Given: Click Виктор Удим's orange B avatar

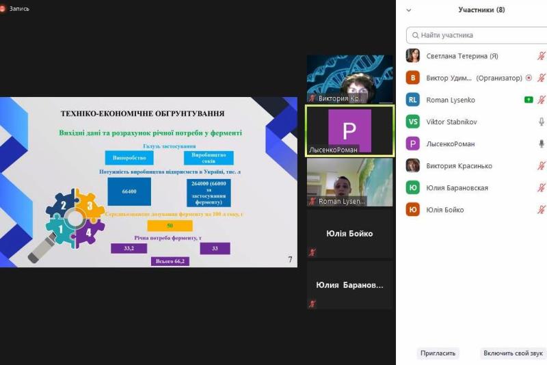Looking at the screenshot, I should [413, 78].
